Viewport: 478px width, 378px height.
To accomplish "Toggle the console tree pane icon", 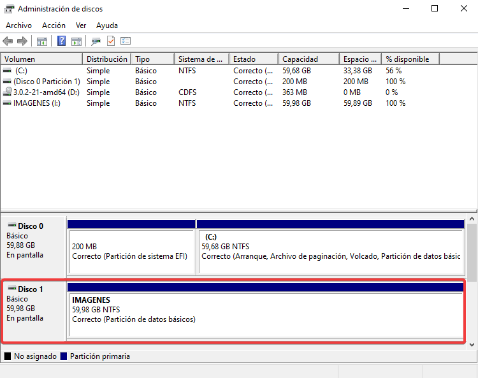I will click(x=42, y=41).
